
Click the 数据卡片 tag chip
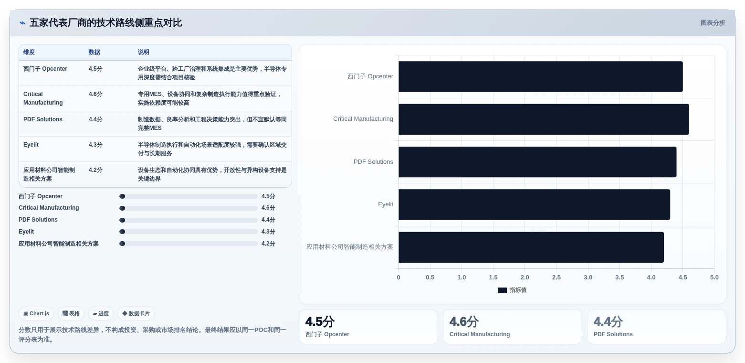click(x=136, y=314)
